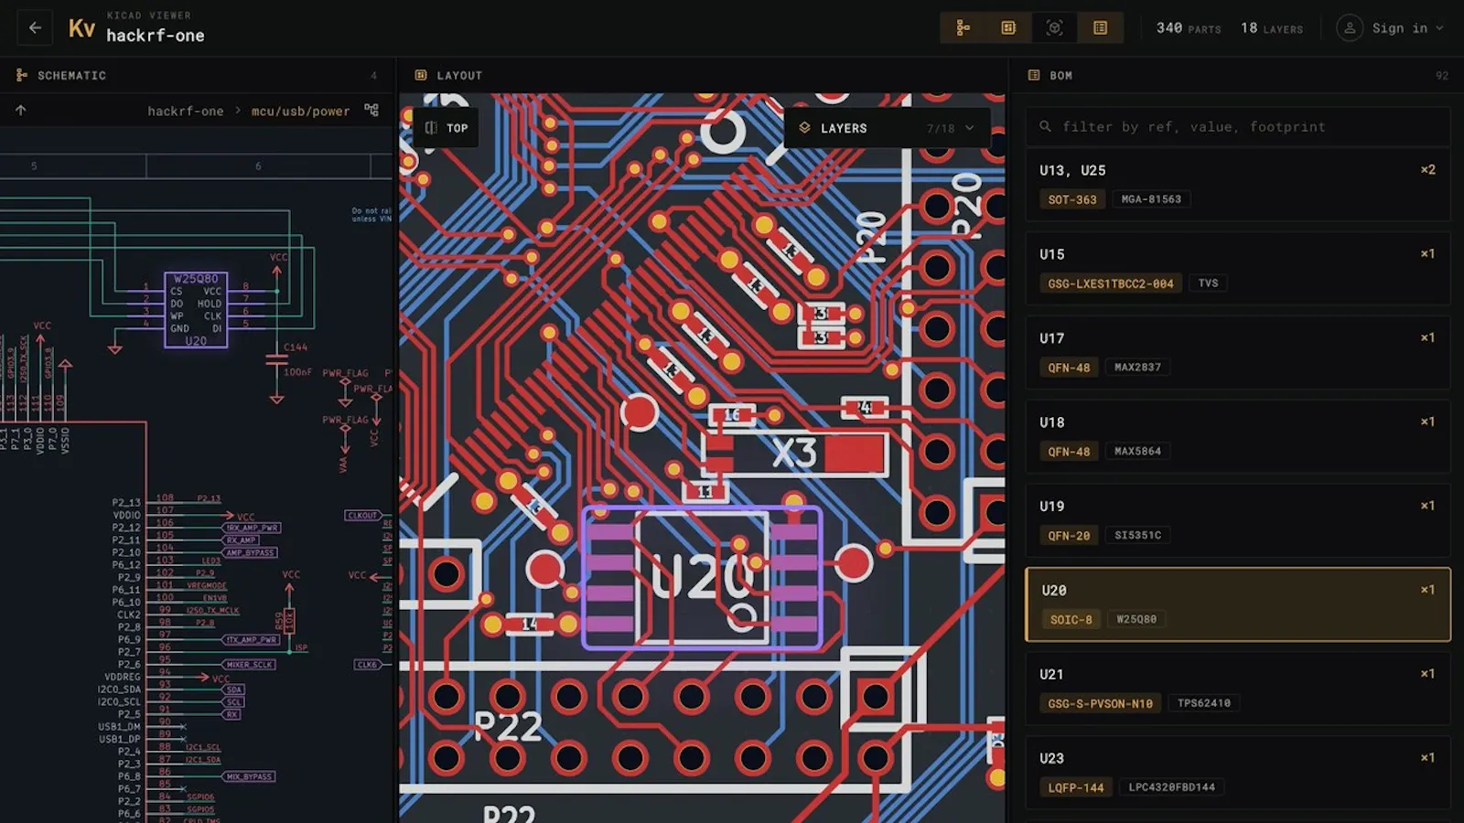Expand the LAYERS dropdown

(888, 128)
